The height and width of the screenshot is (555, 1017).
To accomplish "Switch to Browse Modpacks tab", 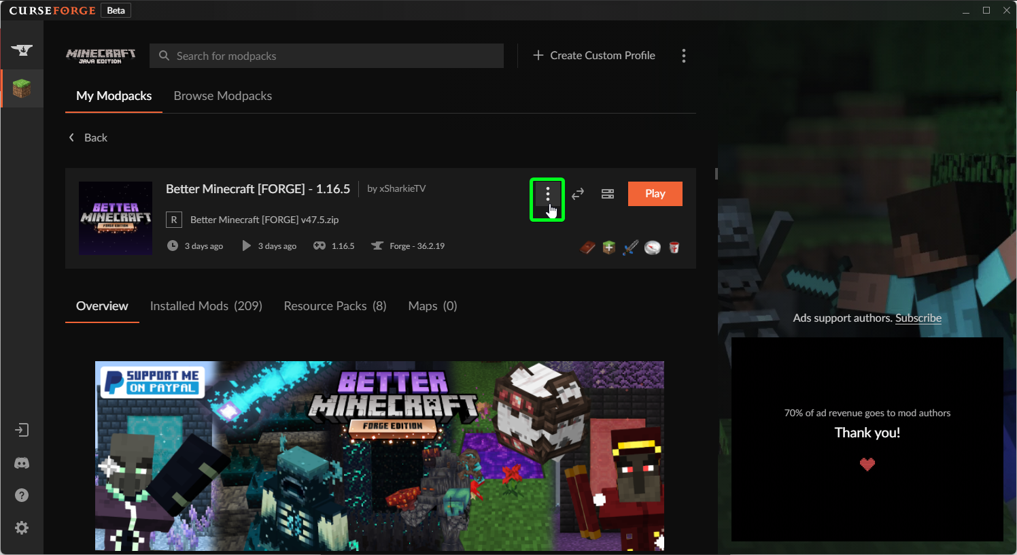I will point(222,96).
